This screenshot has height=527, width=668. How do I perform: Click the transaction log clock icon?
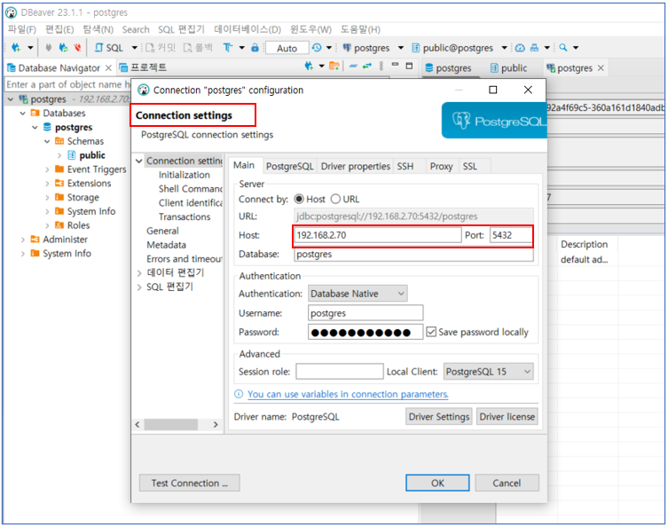point(317,47)
